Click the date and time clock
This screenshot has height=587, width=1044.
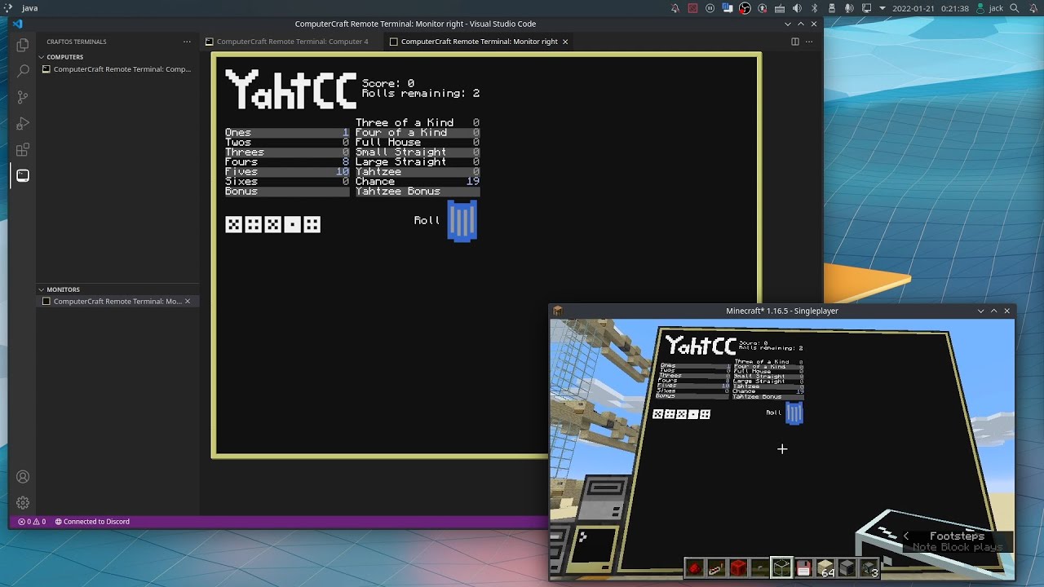tap(931, 8)
